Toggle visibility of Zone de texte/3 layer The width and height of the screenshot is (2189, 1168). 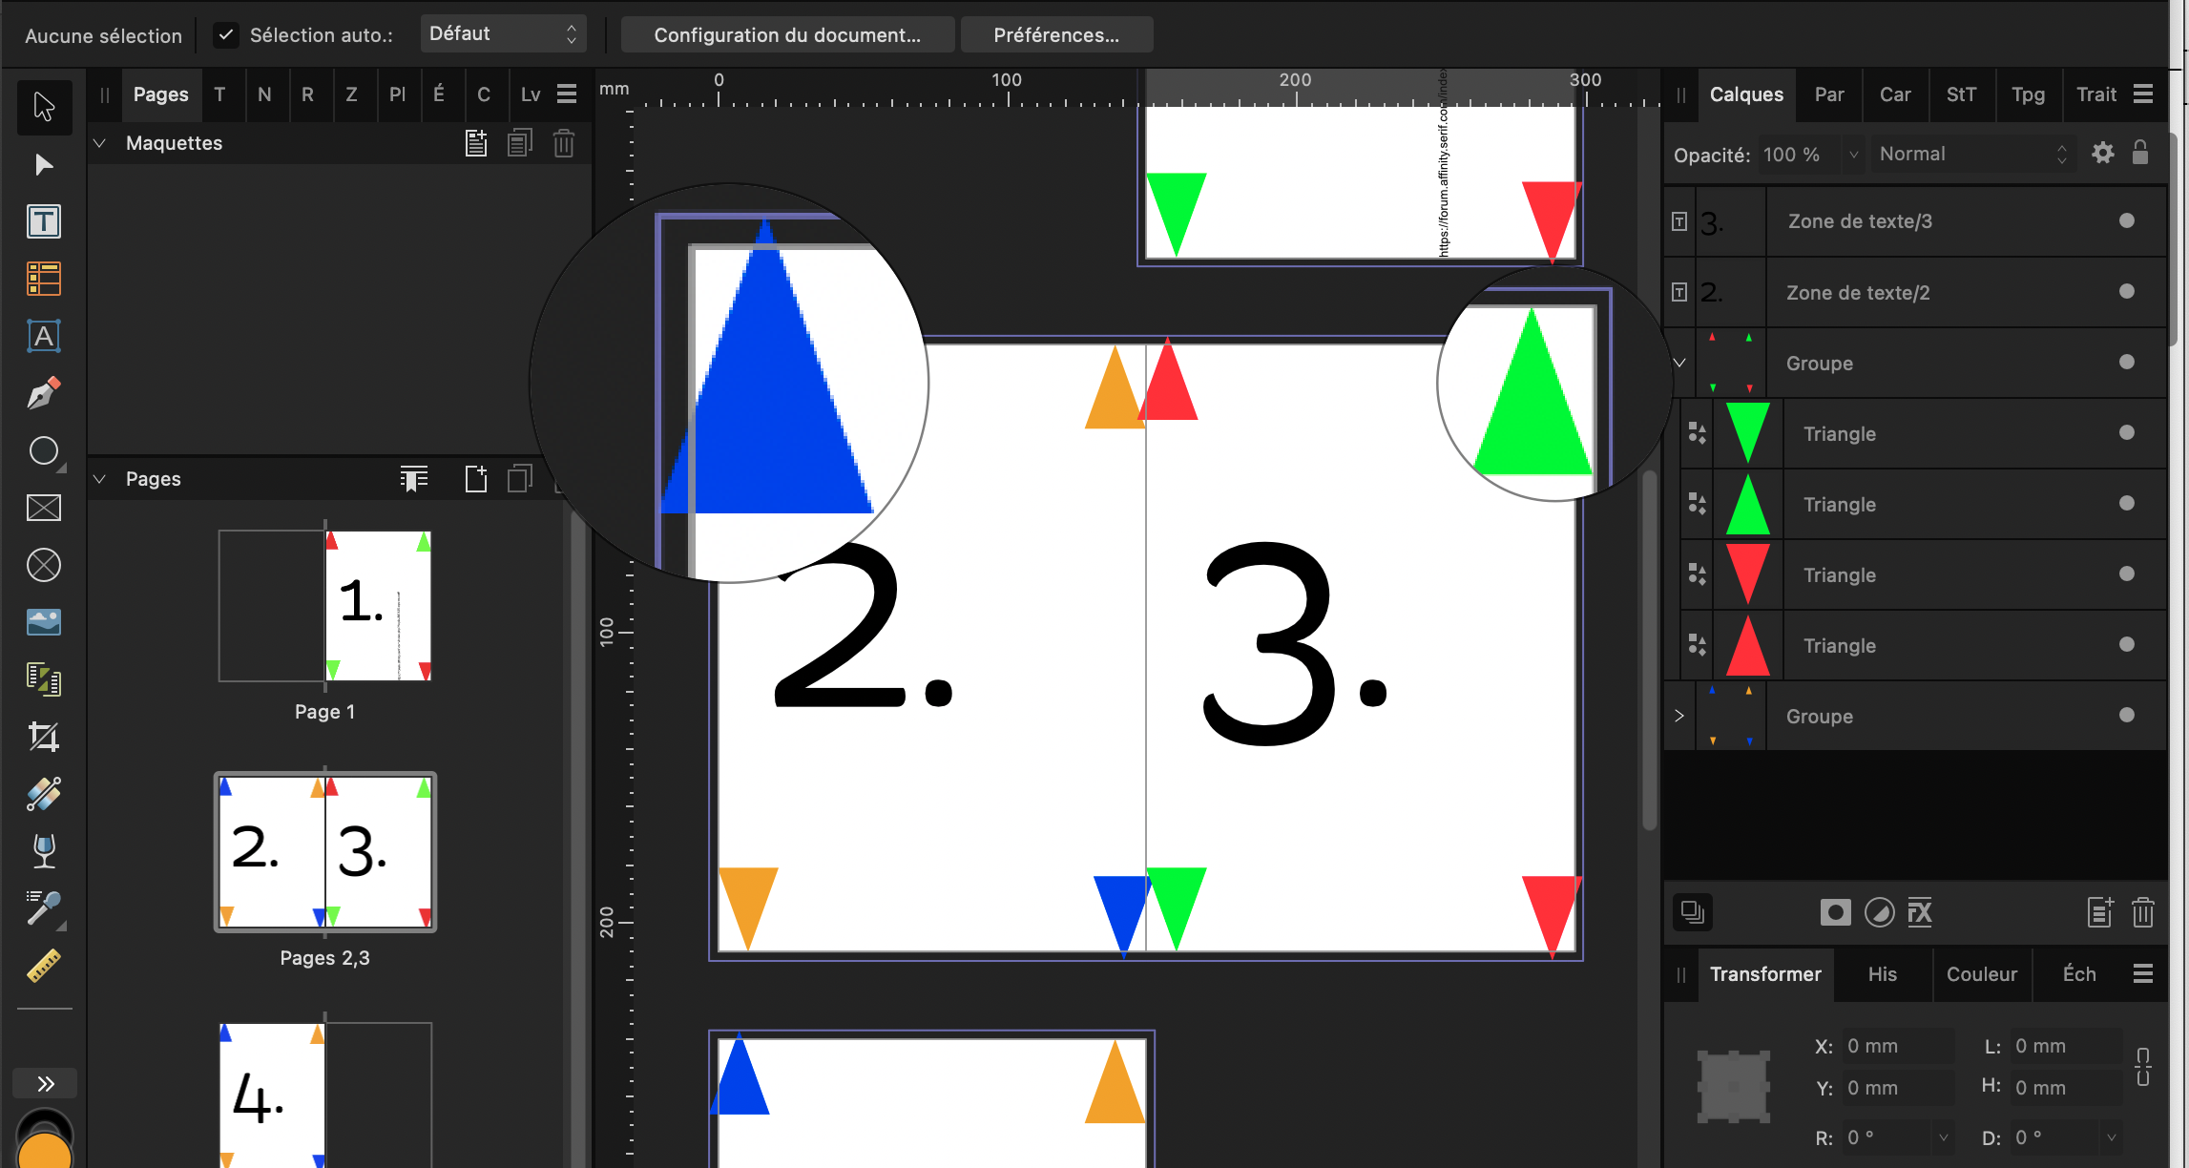pyautogui.click(x=2127, y=221)
